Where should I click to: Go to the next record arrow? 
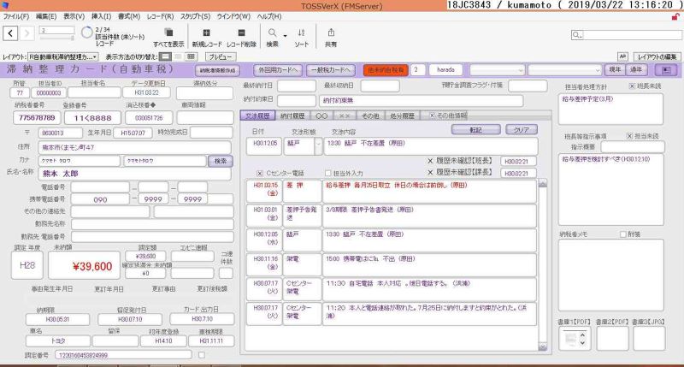pos(27,33)
